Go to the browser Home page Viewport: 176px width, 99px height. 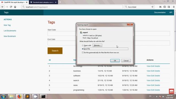15,7
